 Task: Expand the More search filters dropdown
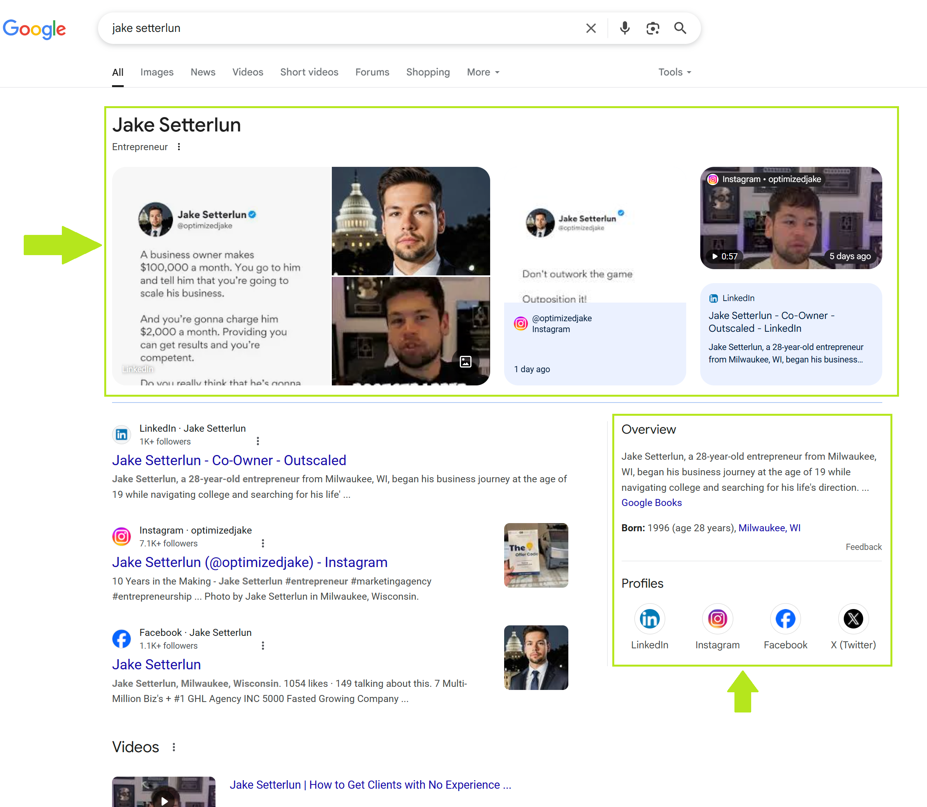pyautogui.click(x=483, y=72)
